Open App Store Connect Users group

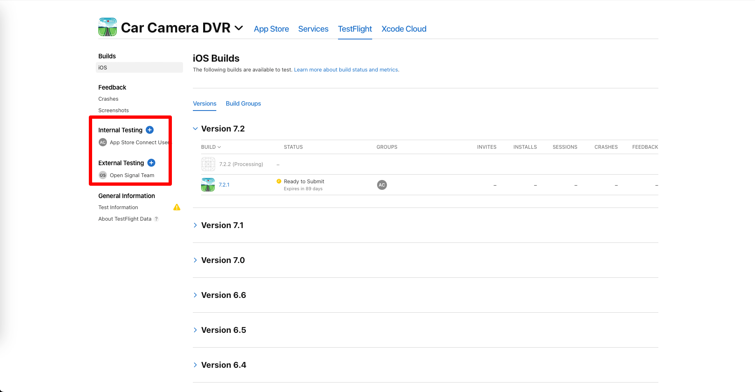[139, 143]
